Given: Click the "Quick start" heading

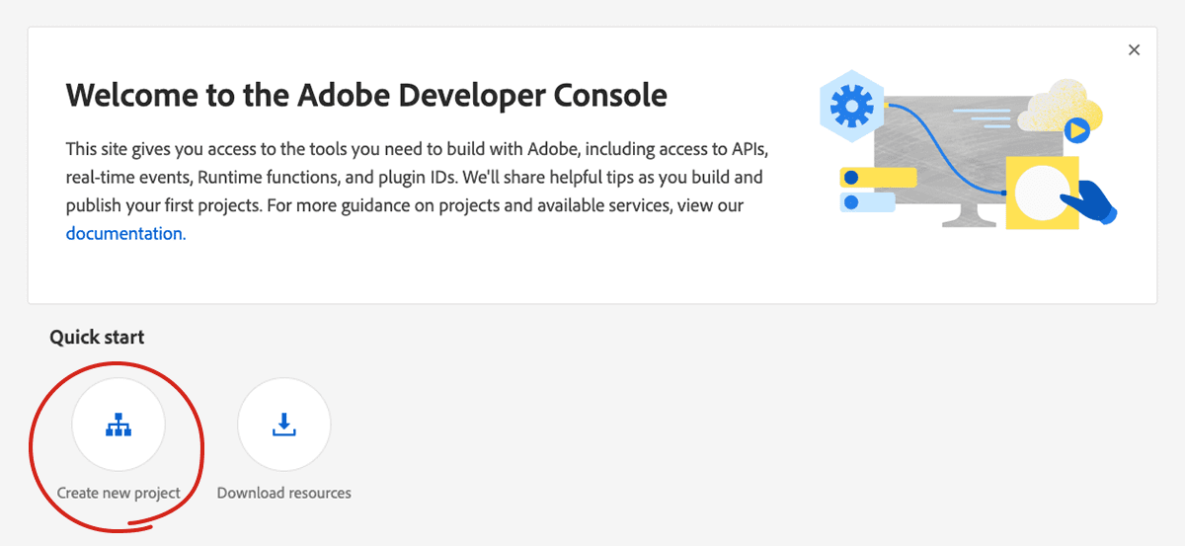Looking at the screenshot, I should (x=97, y=337).
